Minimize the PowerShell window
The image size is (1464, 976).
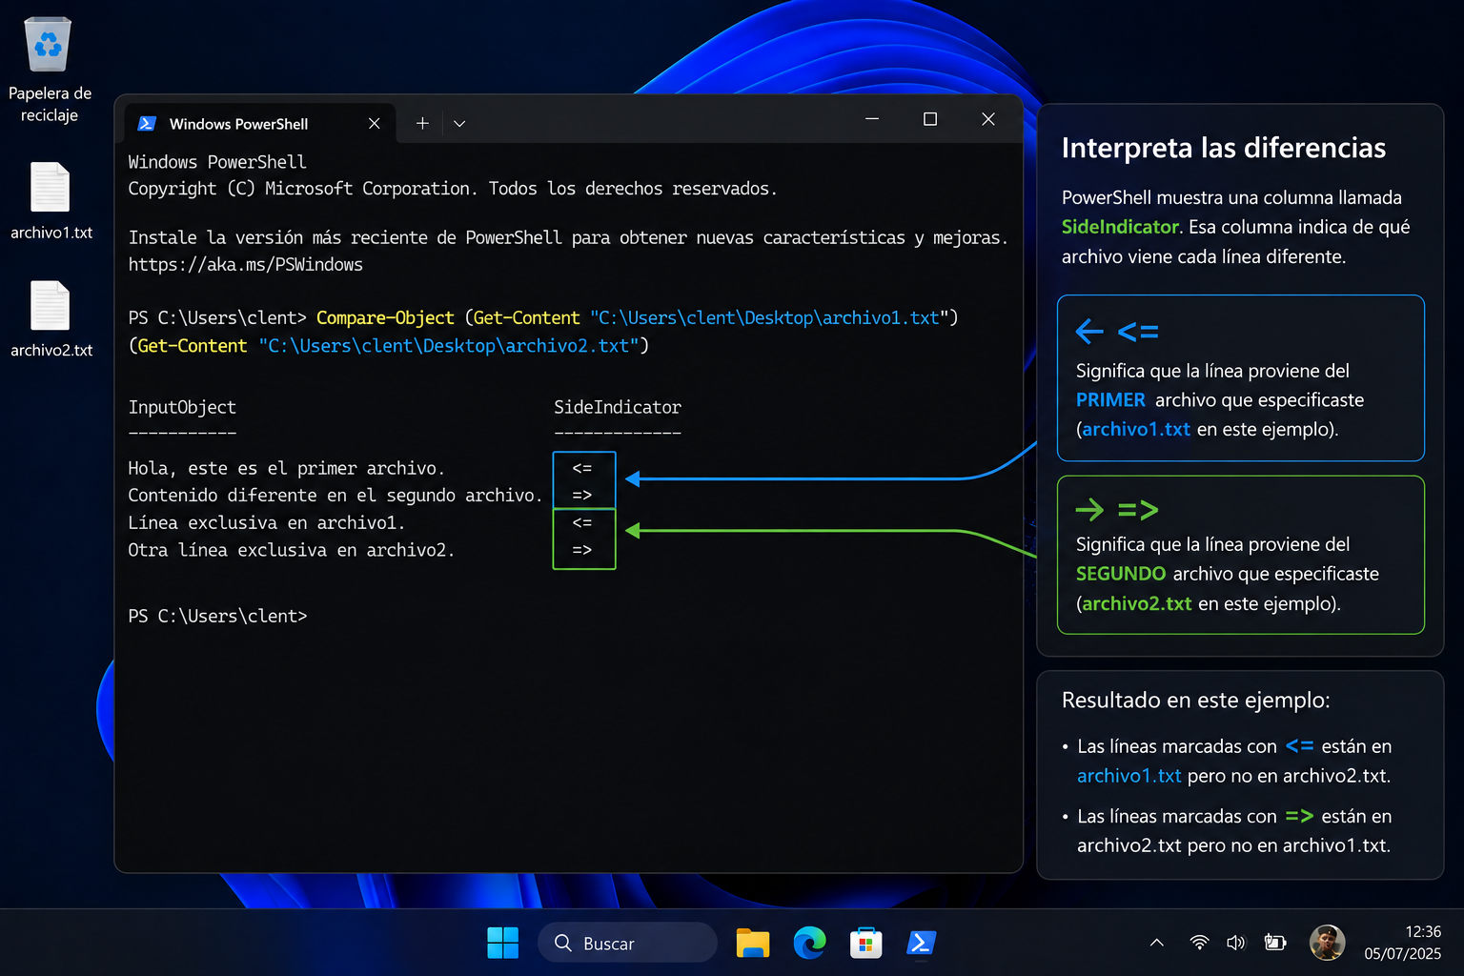872,119
